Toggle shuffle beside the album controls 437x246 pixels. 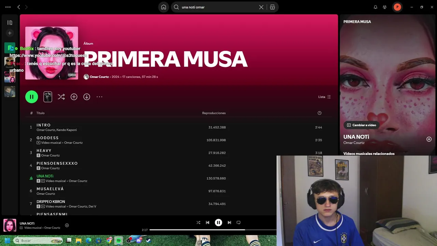(61, 97)
